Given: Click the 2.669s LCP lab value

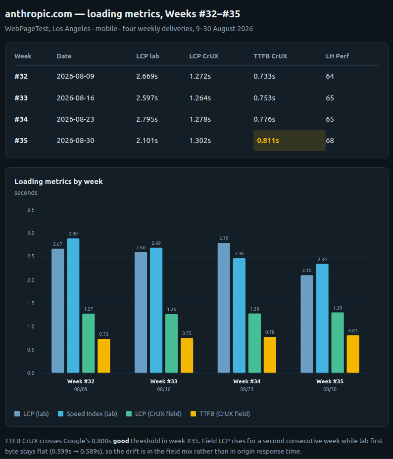Looking at the screenshot, I should tap(147, 76).
